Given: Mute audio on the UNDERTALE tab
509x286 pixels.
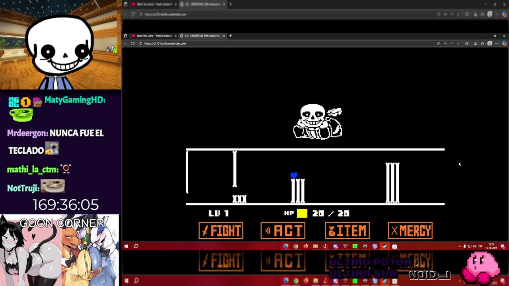Looking at the screenshot, I should click(187, 36).
